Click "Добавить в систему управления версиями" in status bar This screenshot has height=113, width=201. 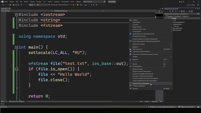pyautogui.click(x=162, y=107)
